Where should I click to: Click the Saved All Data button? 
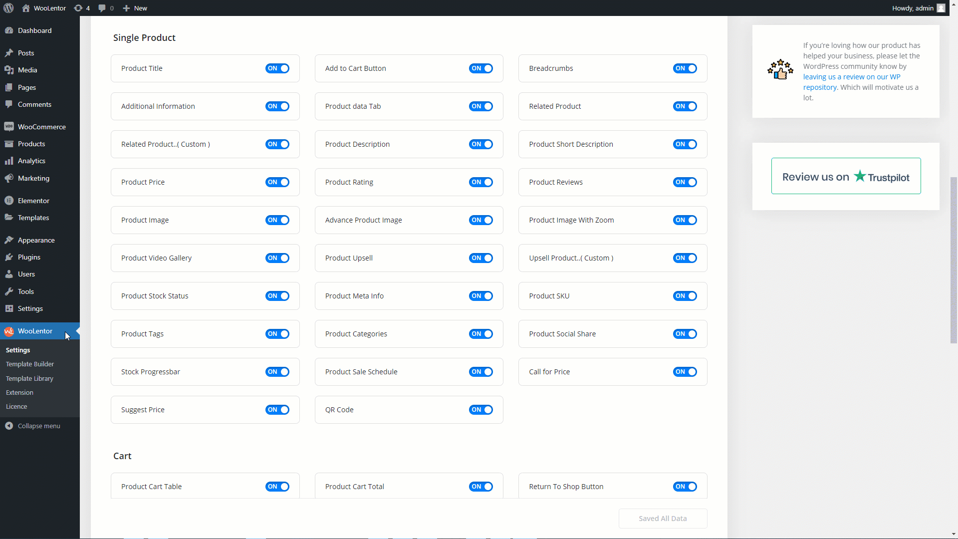pos(663,518)
